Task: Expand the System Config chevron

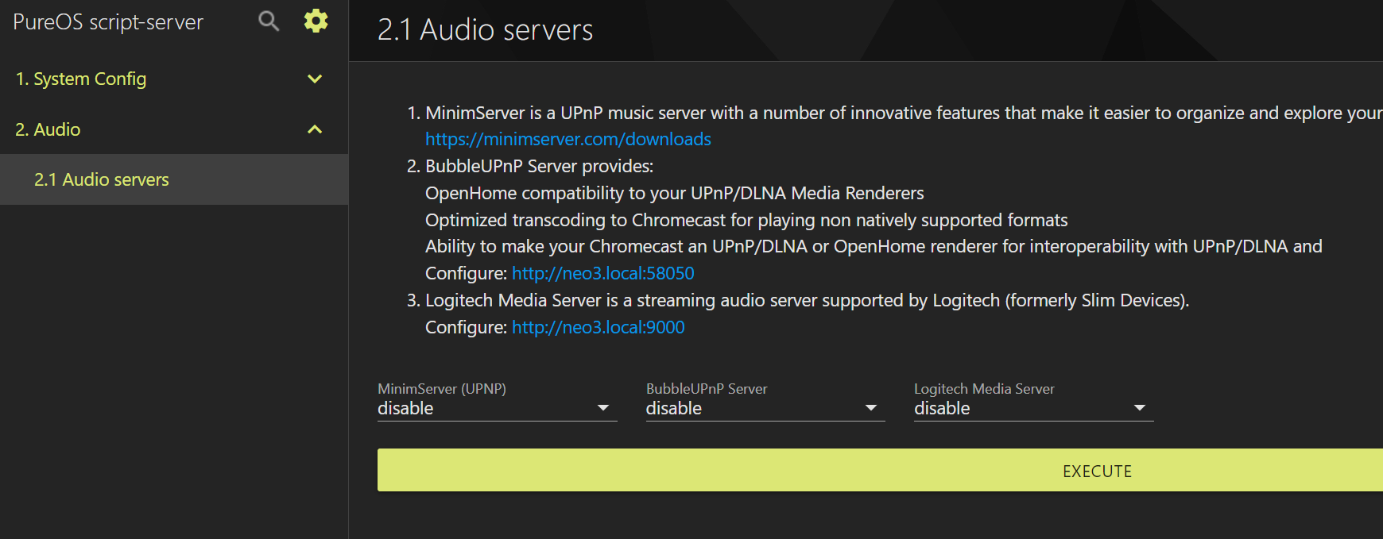Action: click(x=315, y=79)
